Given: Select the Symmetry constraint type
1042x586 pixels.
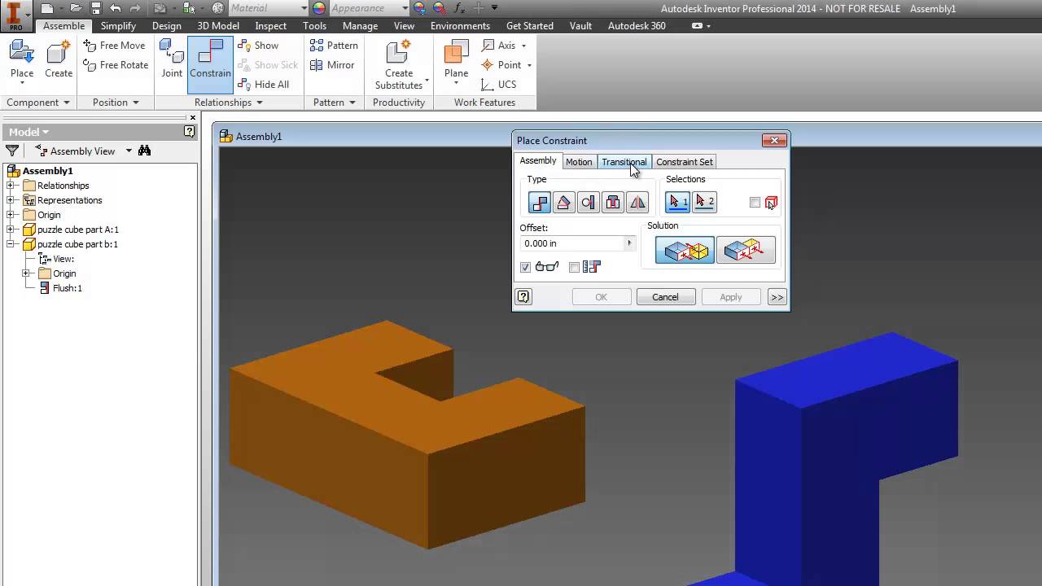Looking at the screenshot, I should [637, 202].
